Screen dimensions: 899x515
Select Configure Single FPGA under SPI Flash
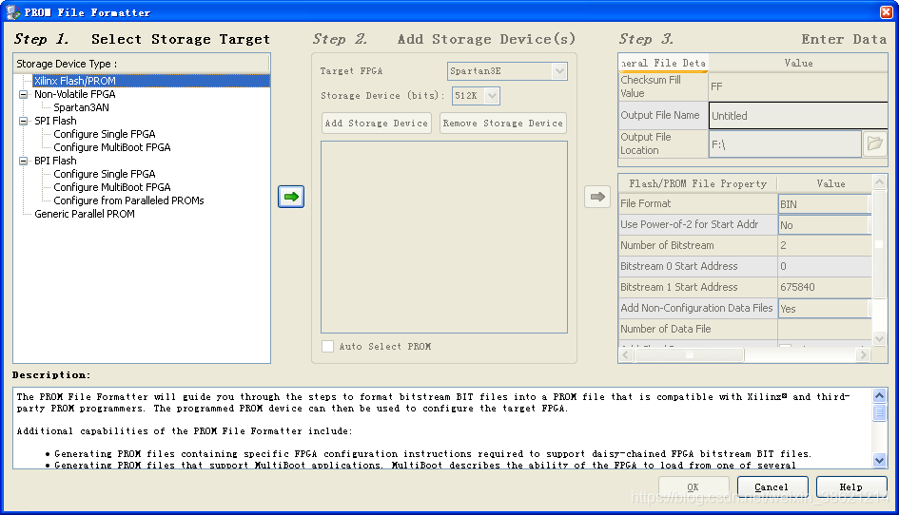click(105, 134)
